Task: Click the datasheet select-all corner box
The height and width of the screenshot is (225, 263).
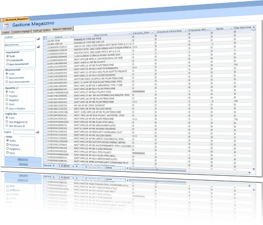Action: pos(45,37)
